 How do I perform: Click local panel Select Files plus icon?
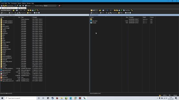(35, 13)
